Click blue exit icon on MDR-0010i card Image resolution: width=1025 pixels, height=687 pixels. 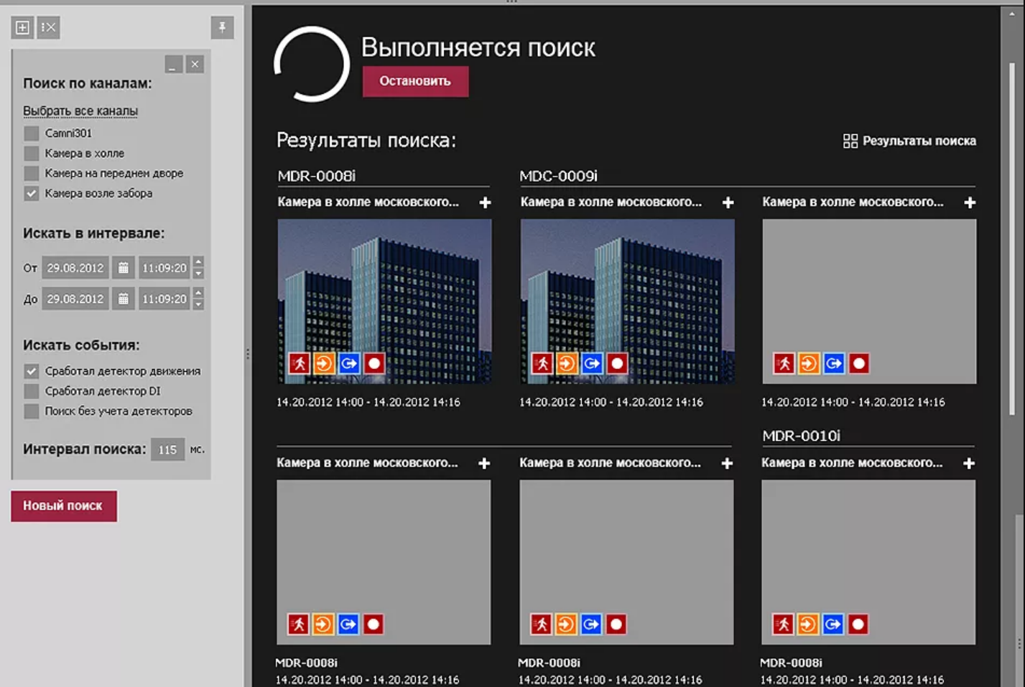(833, 624)
